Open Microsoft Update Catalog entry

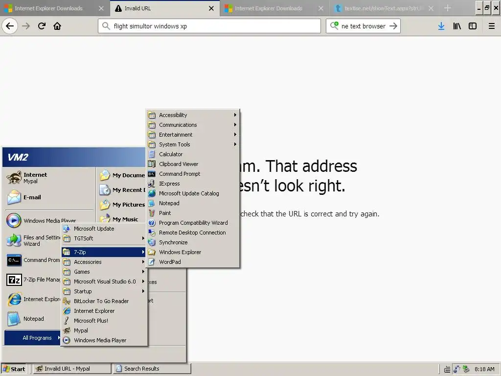coord(193,193)
